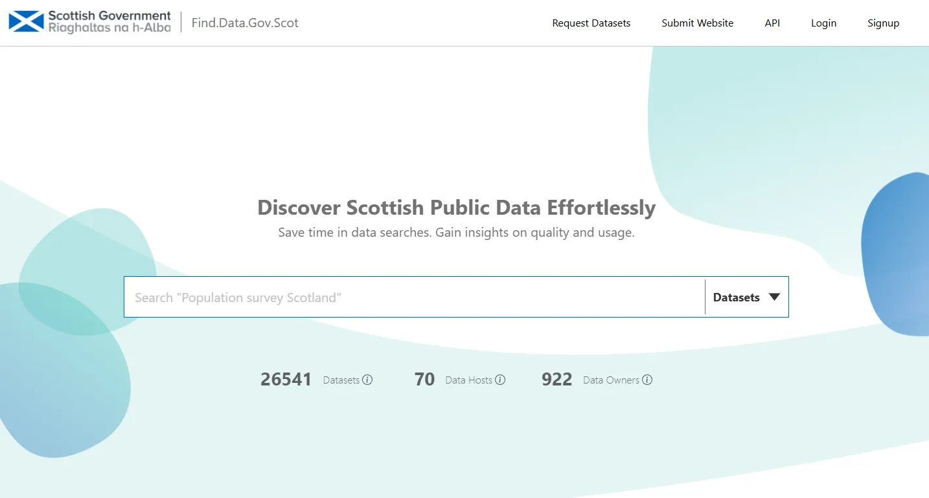This screenshot has height=498, width=929.
Task: Click the "Discover Scottish Public Data Effortlessly" heading
Action: (x=457, y=208)
